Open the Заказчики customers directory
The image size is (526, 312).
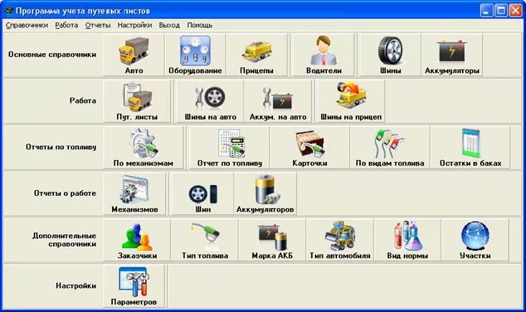coord(137,240)
